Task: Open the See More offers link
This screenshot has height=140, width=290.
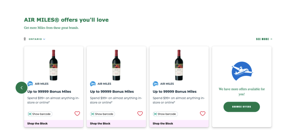Action: [x=264, y=39]
